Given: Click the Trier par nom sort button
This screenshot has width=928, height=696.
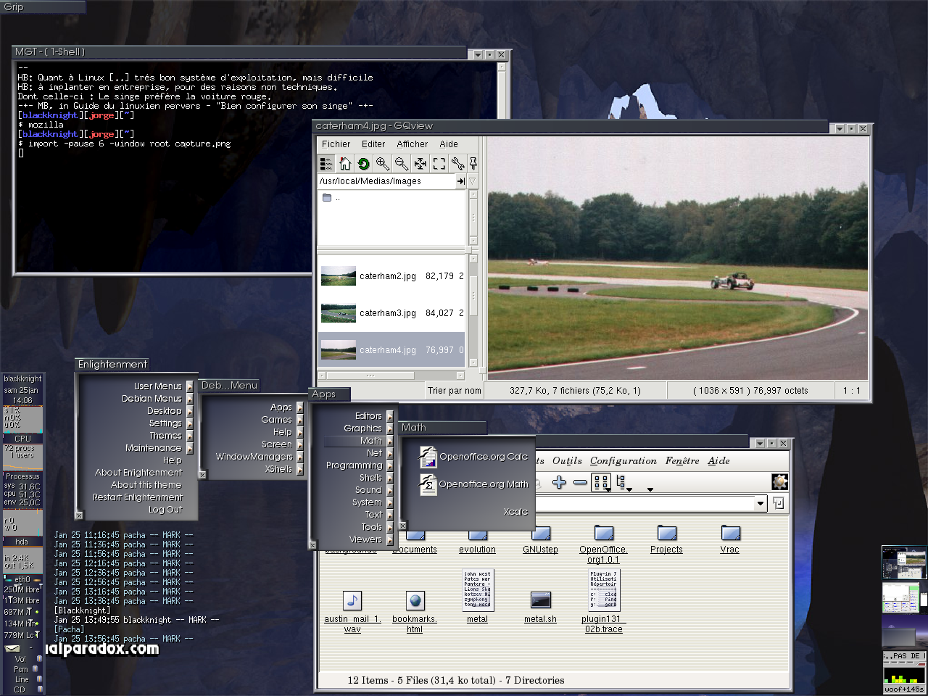Looking at the screenshot, I should [x=455, y=391].
